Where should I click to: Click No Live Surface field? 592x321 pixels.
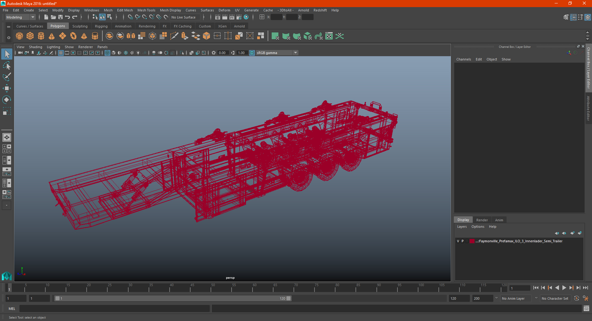pyautogui.click(x=185, y=17)
